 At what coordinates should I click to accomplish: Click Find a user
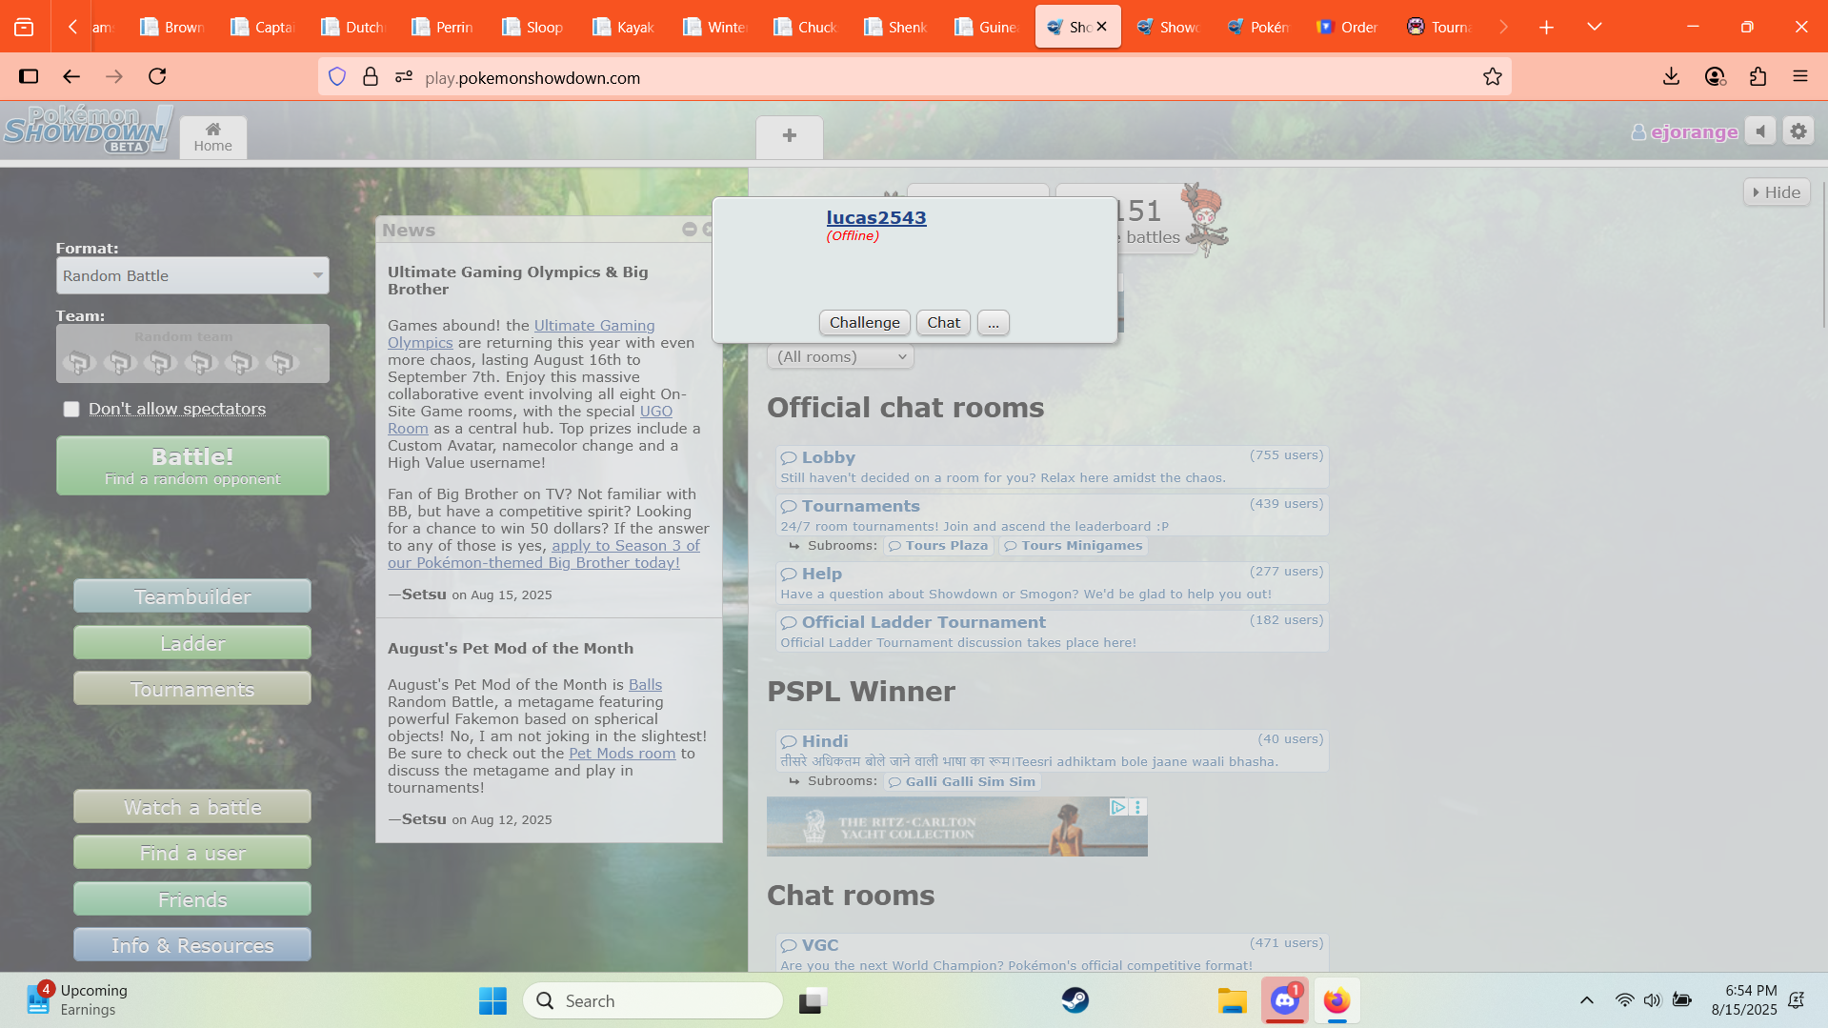click(x=192, y=853)
